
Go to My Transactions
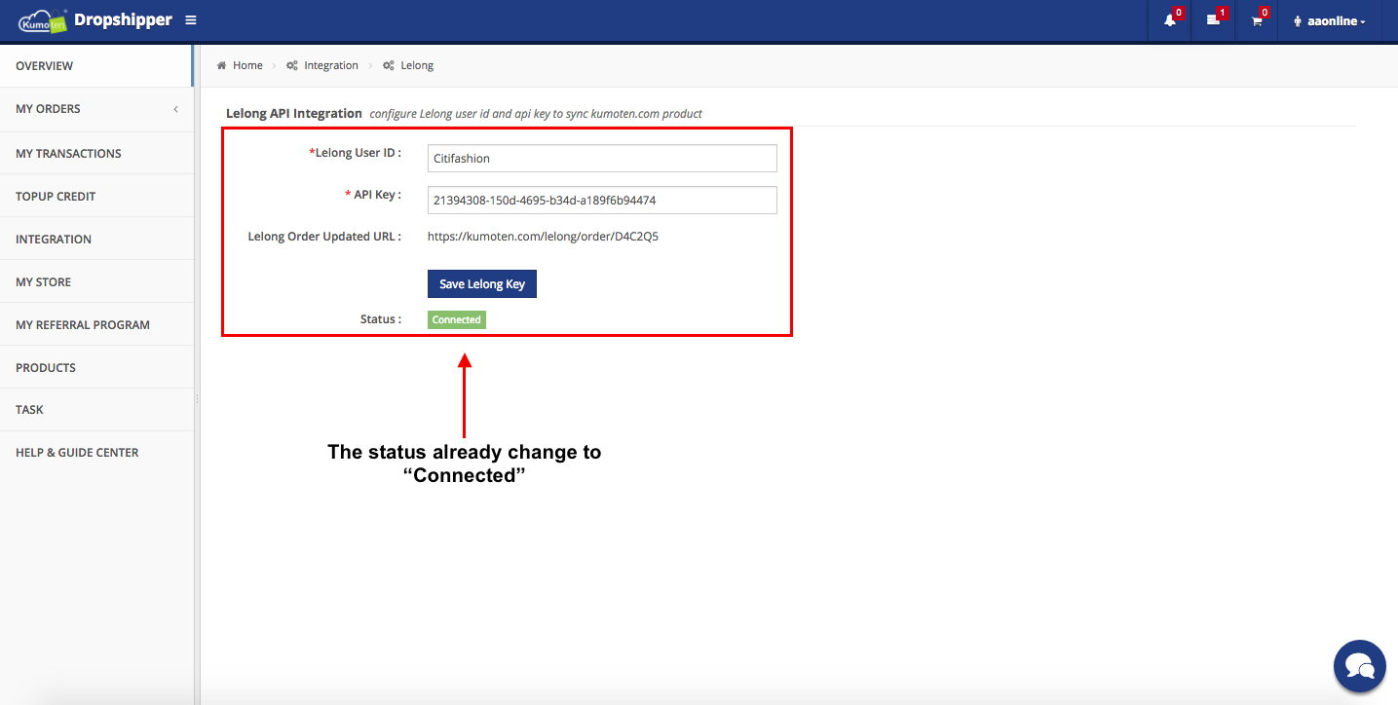[x=96, y=153]
